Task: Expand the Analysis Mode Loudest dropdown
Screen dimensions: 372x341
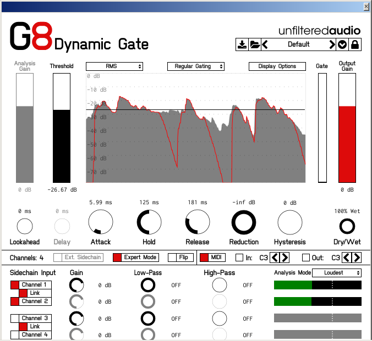Action: [337, 273]
